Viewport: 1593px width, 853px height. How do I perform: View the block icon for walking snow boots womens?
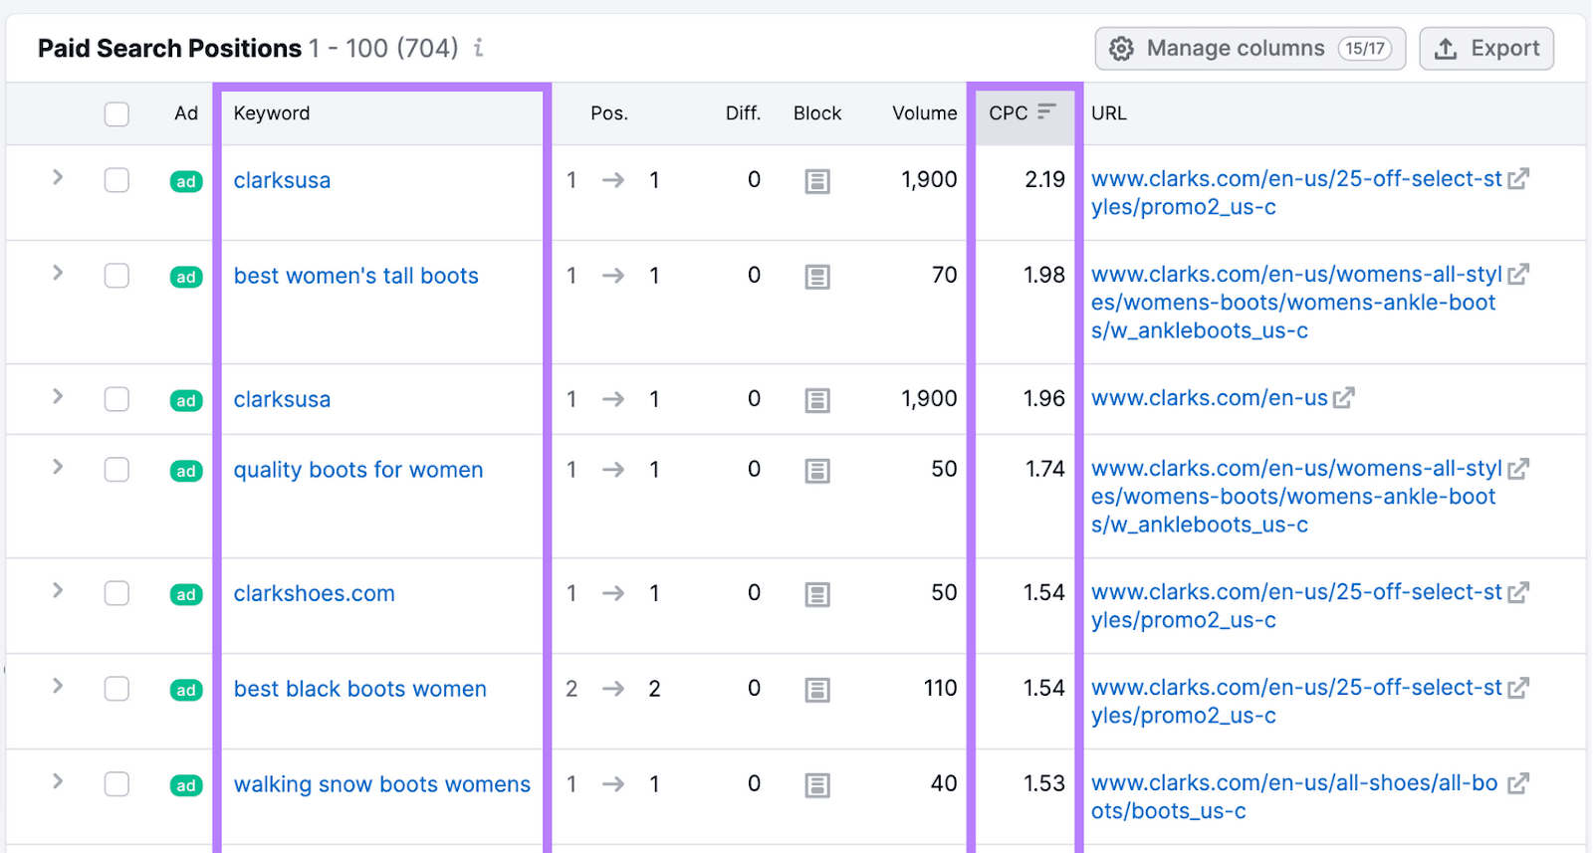pyautogui.click(x=817, y=785)
